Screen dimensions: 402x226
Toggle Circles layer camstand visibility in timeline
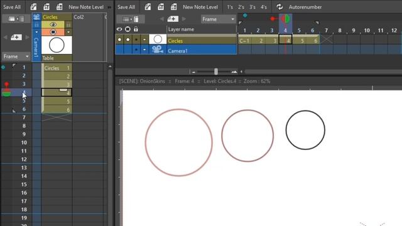128,40
